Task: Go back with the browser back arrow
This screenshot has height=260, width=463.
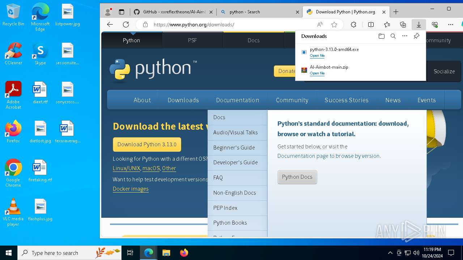Action: click(110, 25)
